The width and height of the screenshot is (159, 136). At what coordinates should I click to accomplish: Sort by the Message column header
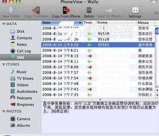[146, 23]
